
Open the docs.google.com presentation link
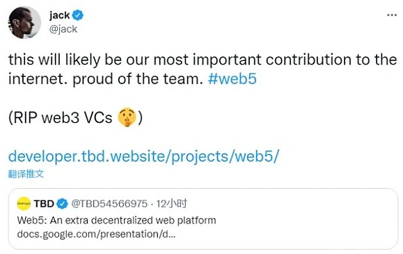click(96, 235)
